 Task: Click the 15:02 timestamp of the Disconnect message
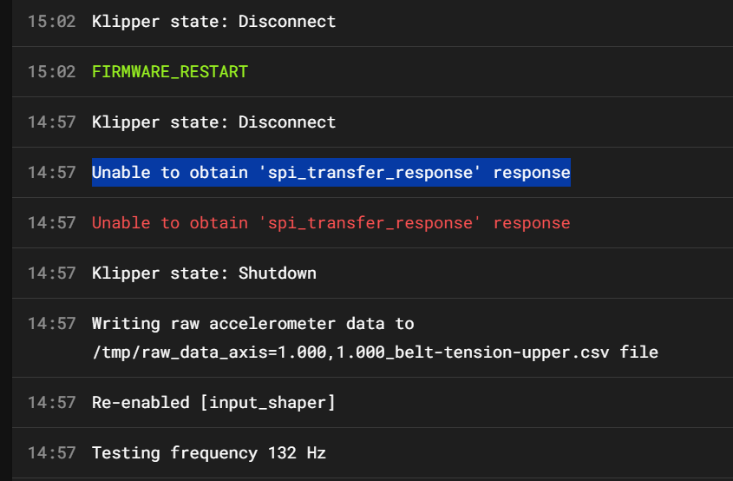pyautogui.click(x=51, y=21)
